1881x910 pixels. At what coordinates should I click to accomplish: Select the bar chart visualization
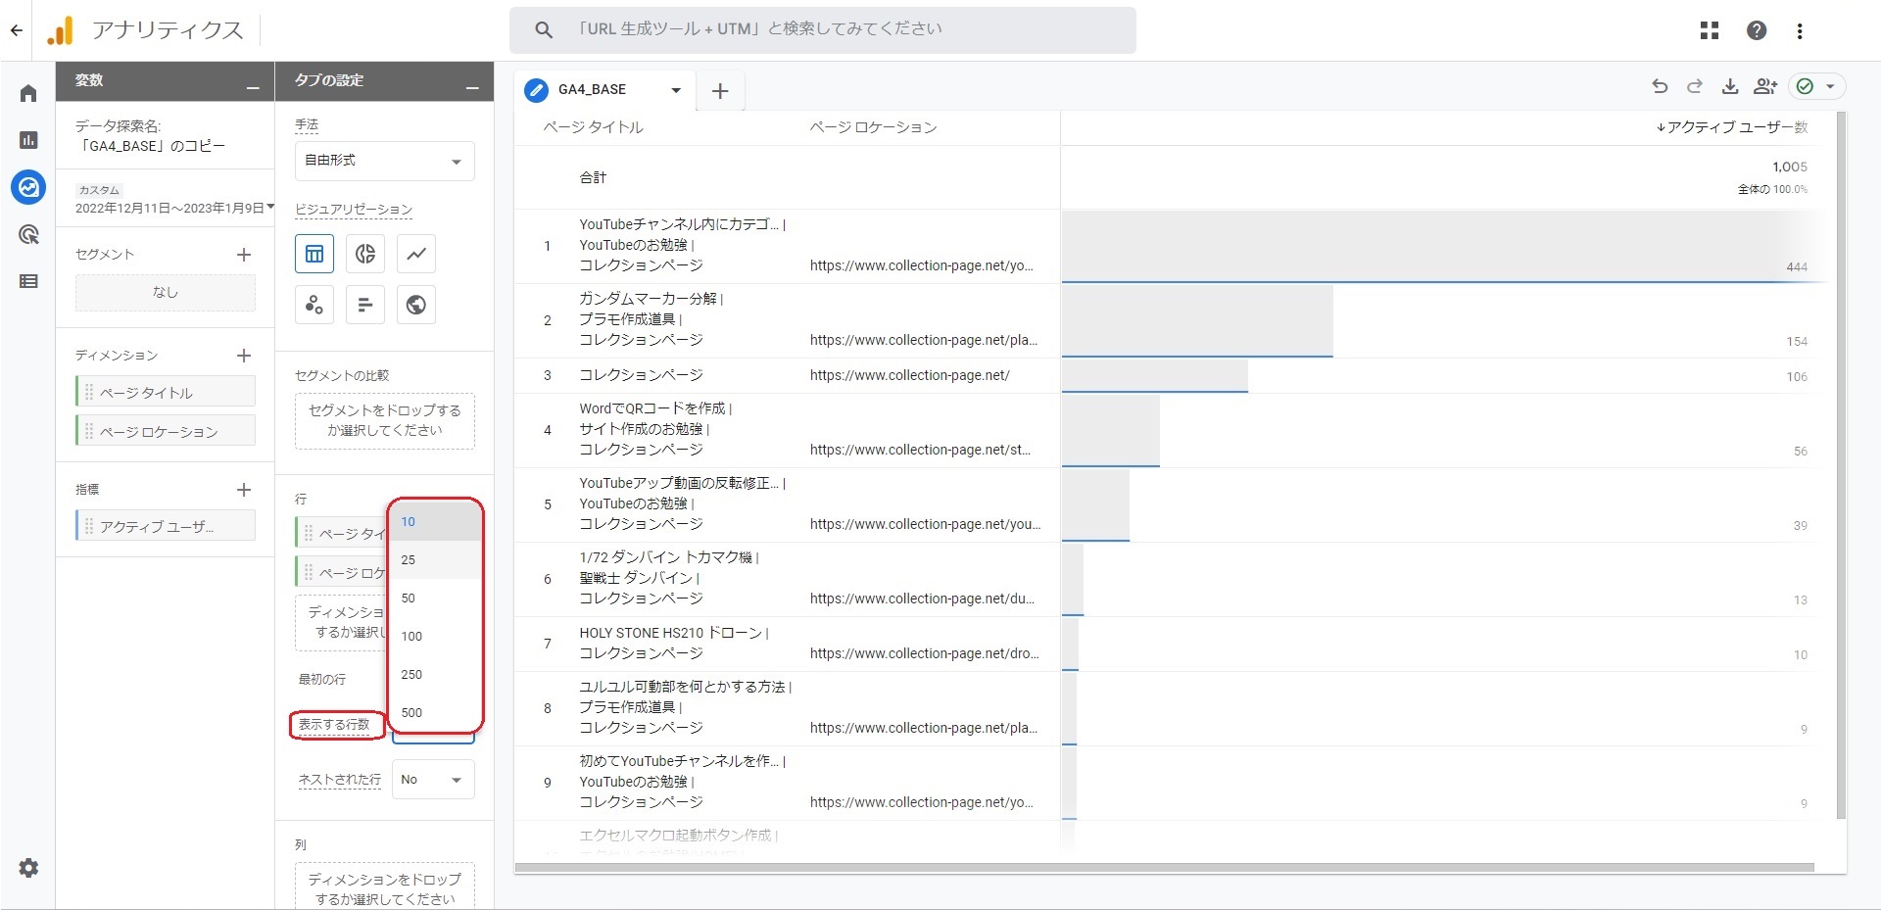coord(365,305)
